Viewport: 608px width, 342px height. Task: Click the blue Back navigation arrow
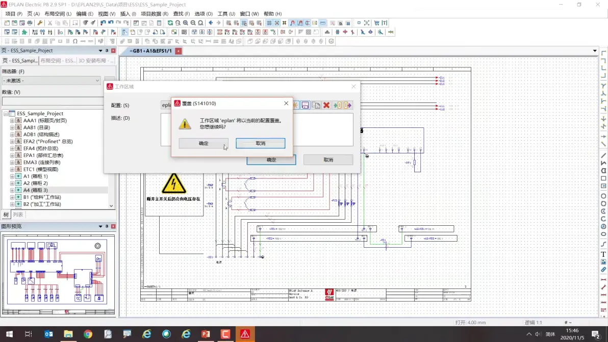[211, 23]
